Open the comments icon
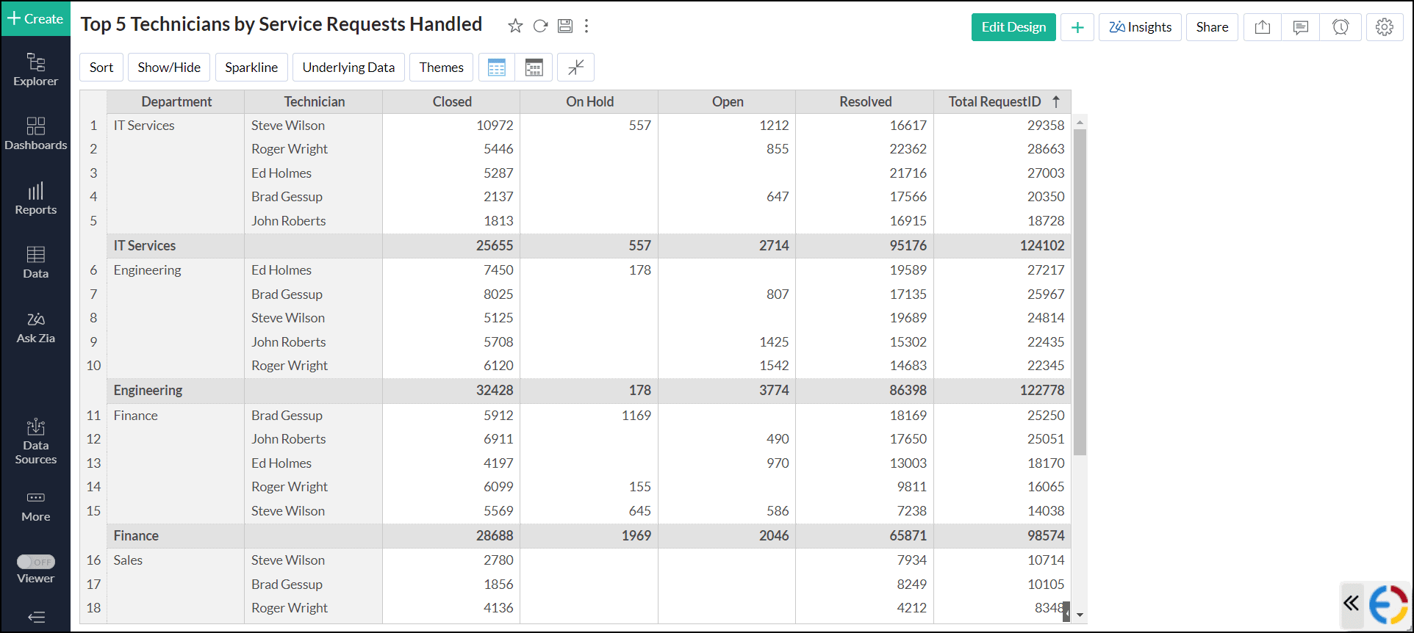The width and height of the screenshot is (1414, 633). (x=1300, y=27)
